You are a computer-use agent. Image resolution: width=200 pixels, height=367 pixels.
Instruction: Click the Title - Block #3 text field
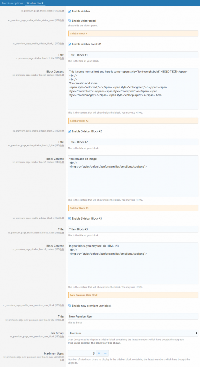133,229
